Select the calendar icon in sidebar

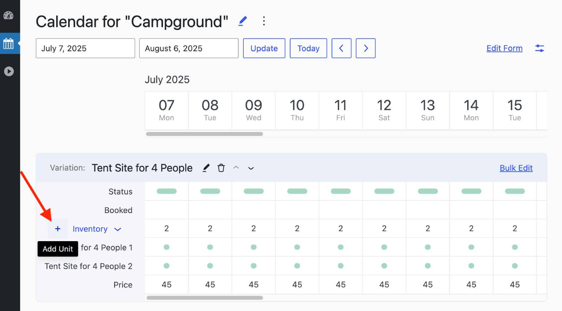[x=8, y=44]
